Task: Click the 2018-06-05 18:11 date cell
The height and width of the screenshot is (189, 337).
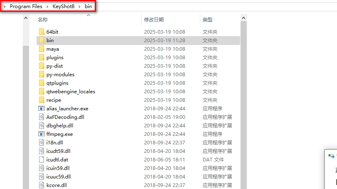Action: [164, 160]
